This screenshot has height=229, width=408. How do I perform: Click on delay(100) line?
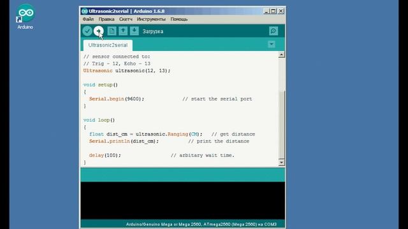click(105, 155)
